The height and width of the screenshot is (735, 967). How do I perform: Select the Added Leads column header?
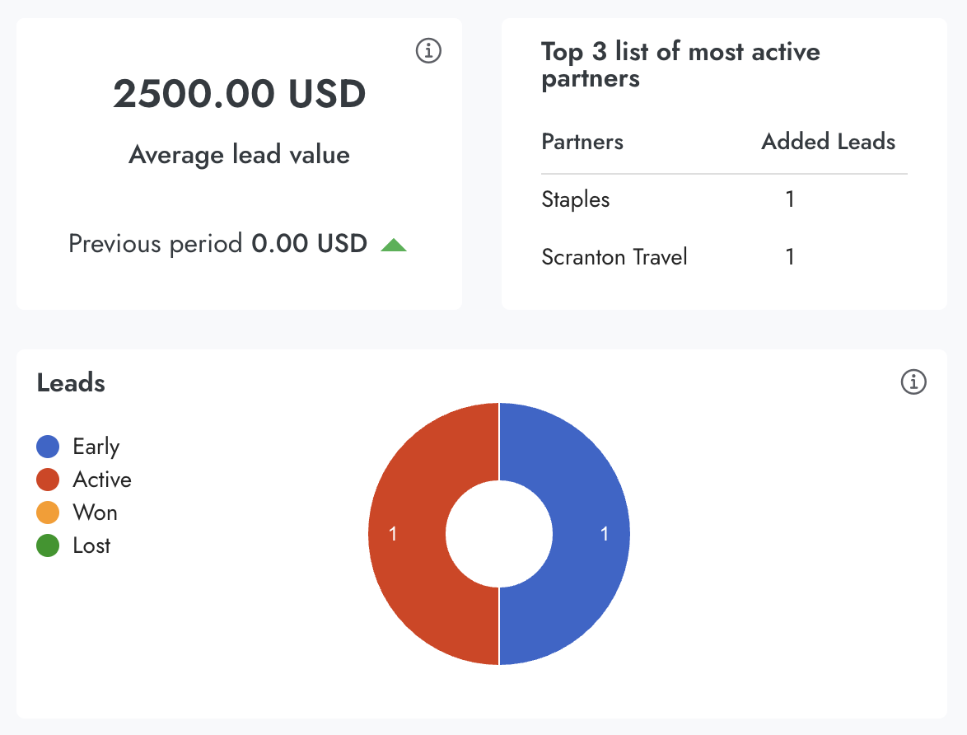point(828,142)
